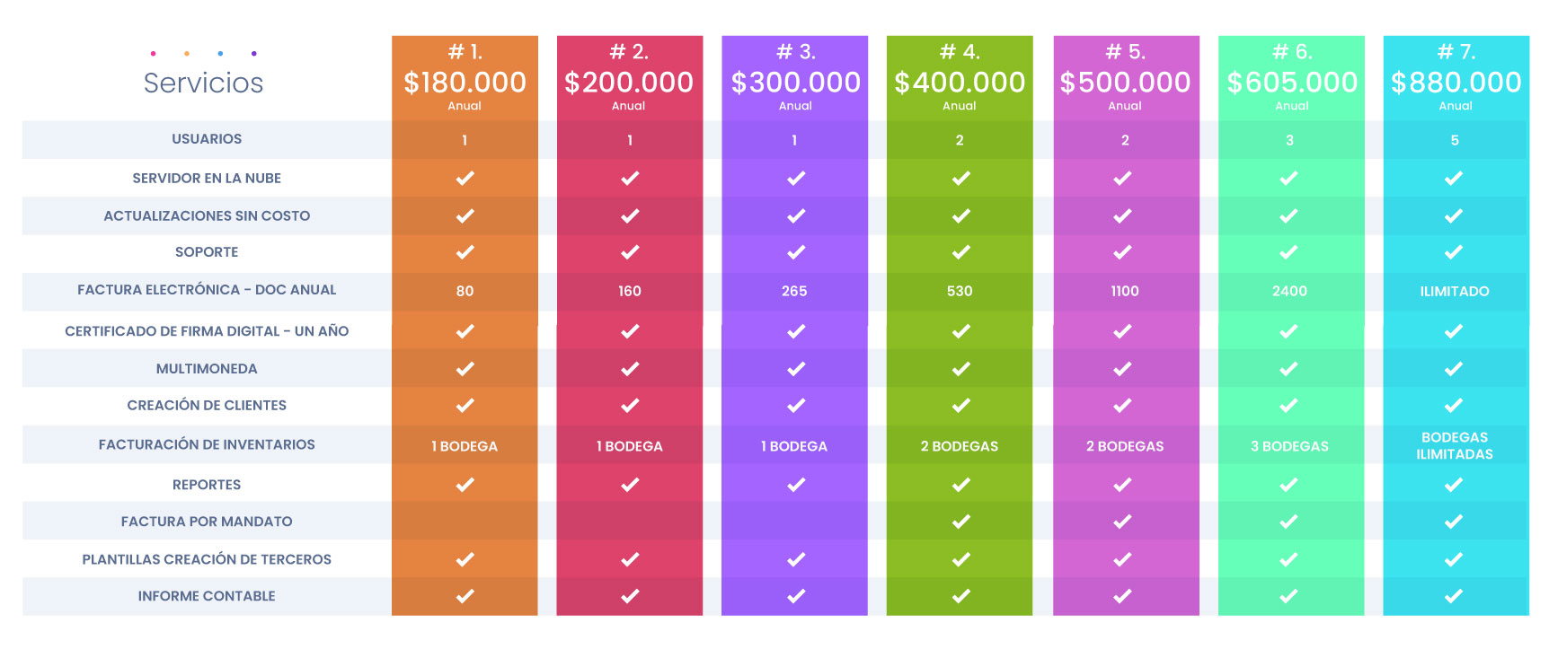Select the $180.000 plan #1 header

coord(465,78)
